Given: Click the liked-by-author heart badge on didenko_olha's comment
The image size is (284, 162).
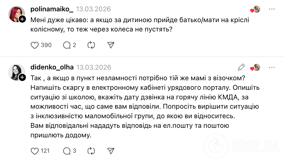Looking at the screenshot, I should pyautogui.click(x=254, y=67).
